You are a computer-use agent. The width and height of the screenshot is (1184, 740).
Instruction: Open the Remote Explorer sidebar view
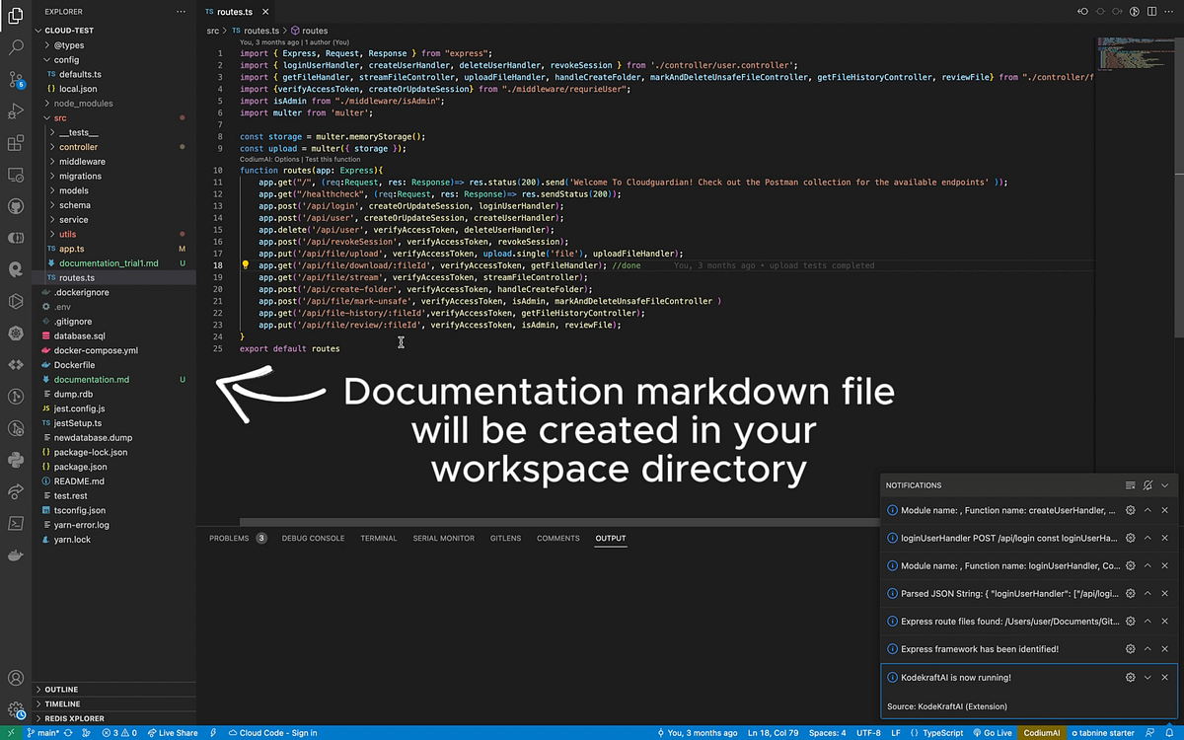click(x=18, y=175)
